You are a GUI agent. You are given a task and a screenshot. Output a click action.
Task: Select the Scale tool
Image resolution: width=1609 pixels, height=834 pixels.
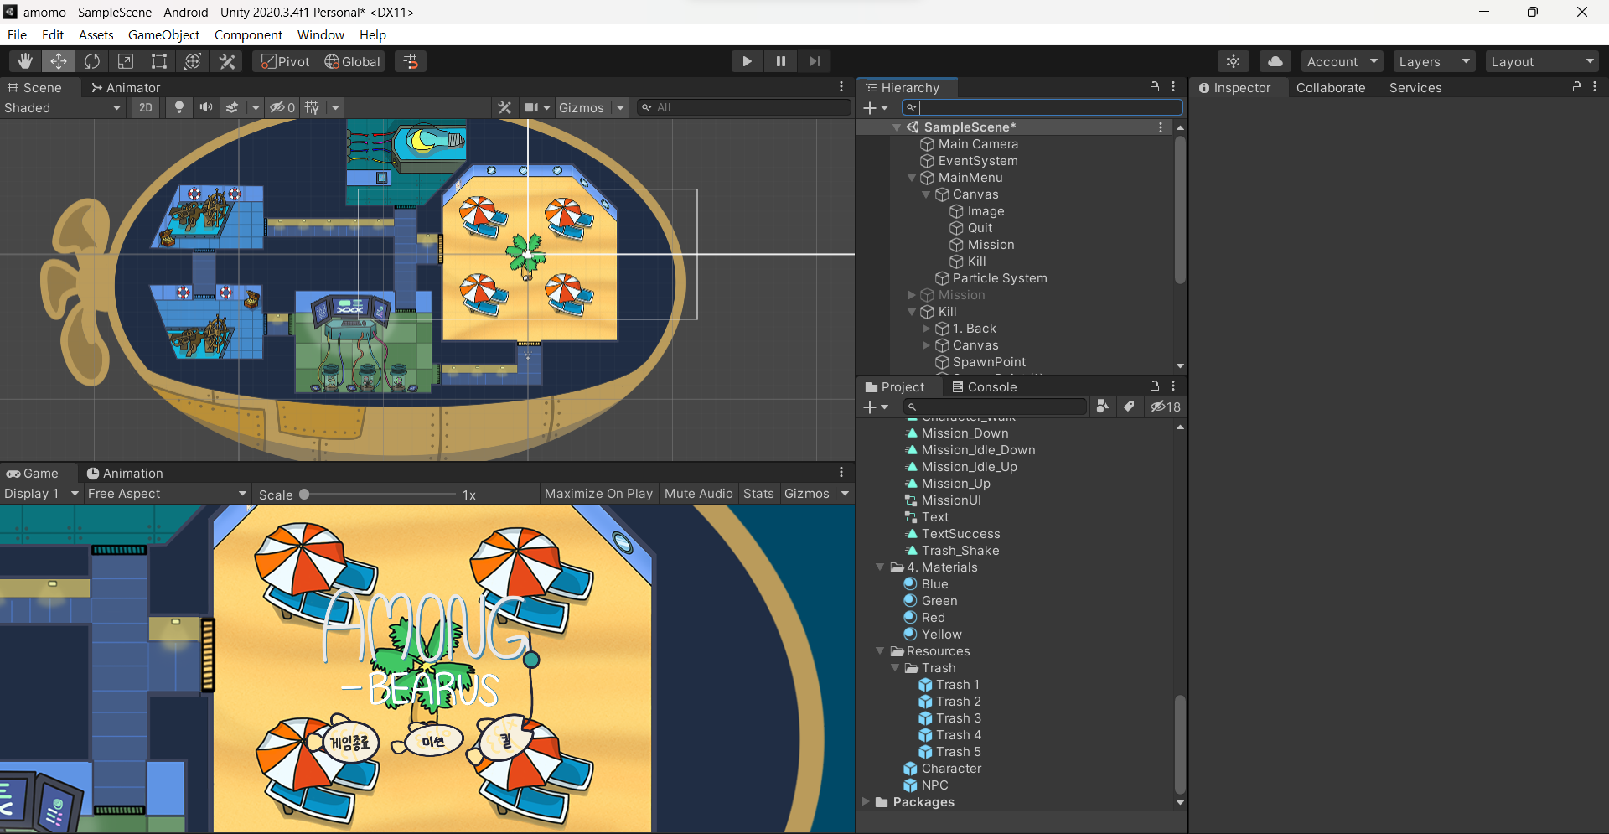point(126,61)
